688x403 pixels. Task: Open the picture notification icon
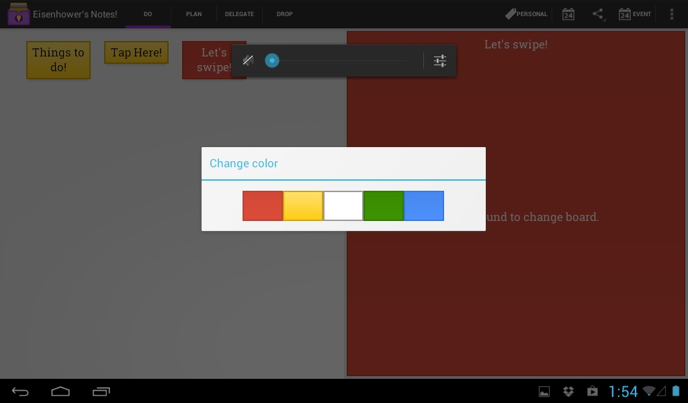544,391
